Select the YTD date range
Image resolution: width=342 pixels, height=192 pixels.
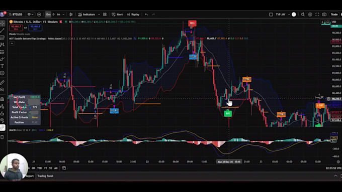[39, 168]
